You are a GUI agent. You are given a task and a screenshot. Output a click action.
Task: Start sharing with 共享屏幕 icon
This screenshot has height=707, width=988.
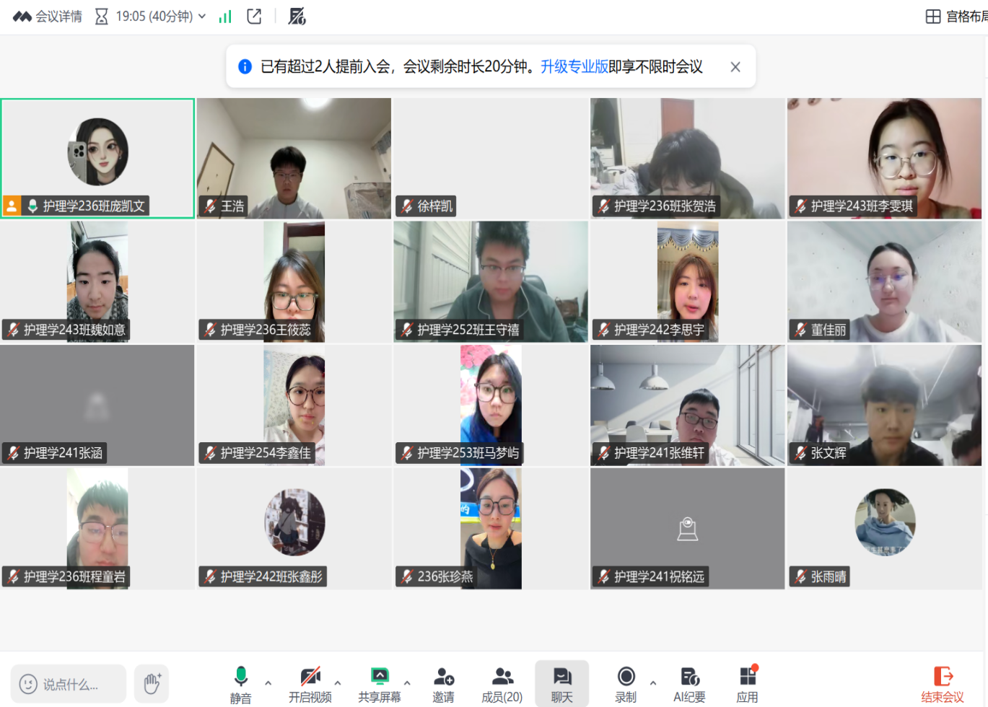pyautogui.click(x=379, y=683)
